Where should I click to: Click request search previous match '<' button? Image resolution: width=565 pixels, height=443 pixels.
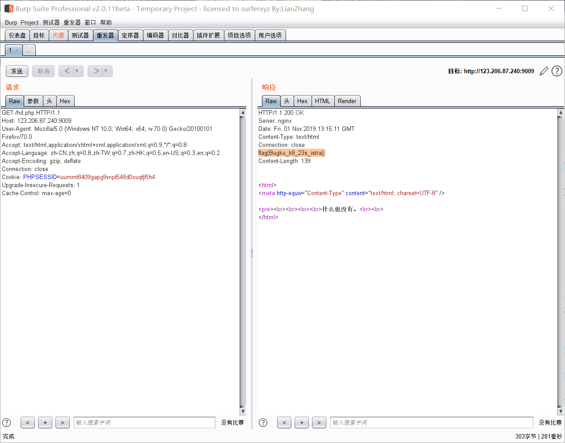coord(28,422)
